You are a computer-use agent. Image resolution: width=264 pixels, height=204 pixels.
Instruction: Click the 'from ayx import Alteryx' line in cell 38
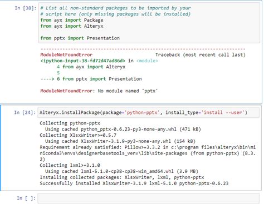click(x=72, y=26)
